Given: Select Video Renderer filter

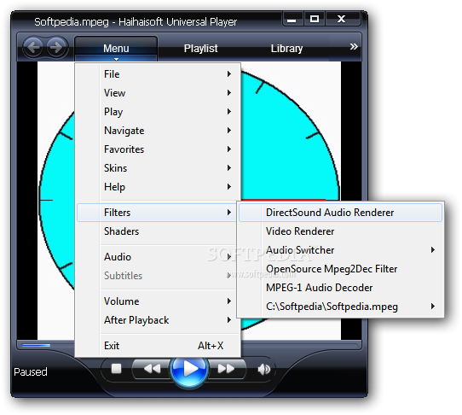Looking at the screenshot, I should pyautogui.click(x=340, y=231).
